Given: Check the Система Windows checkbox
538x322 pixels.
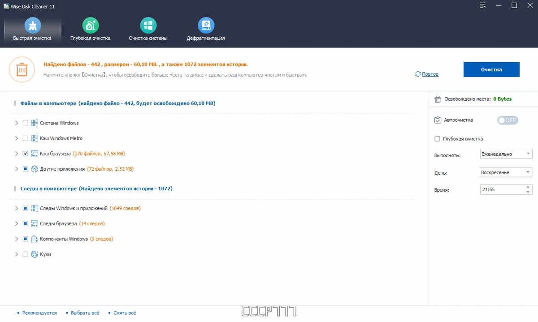Looking at the screenshot, I should pyautogui.click(x=25, y=123).
